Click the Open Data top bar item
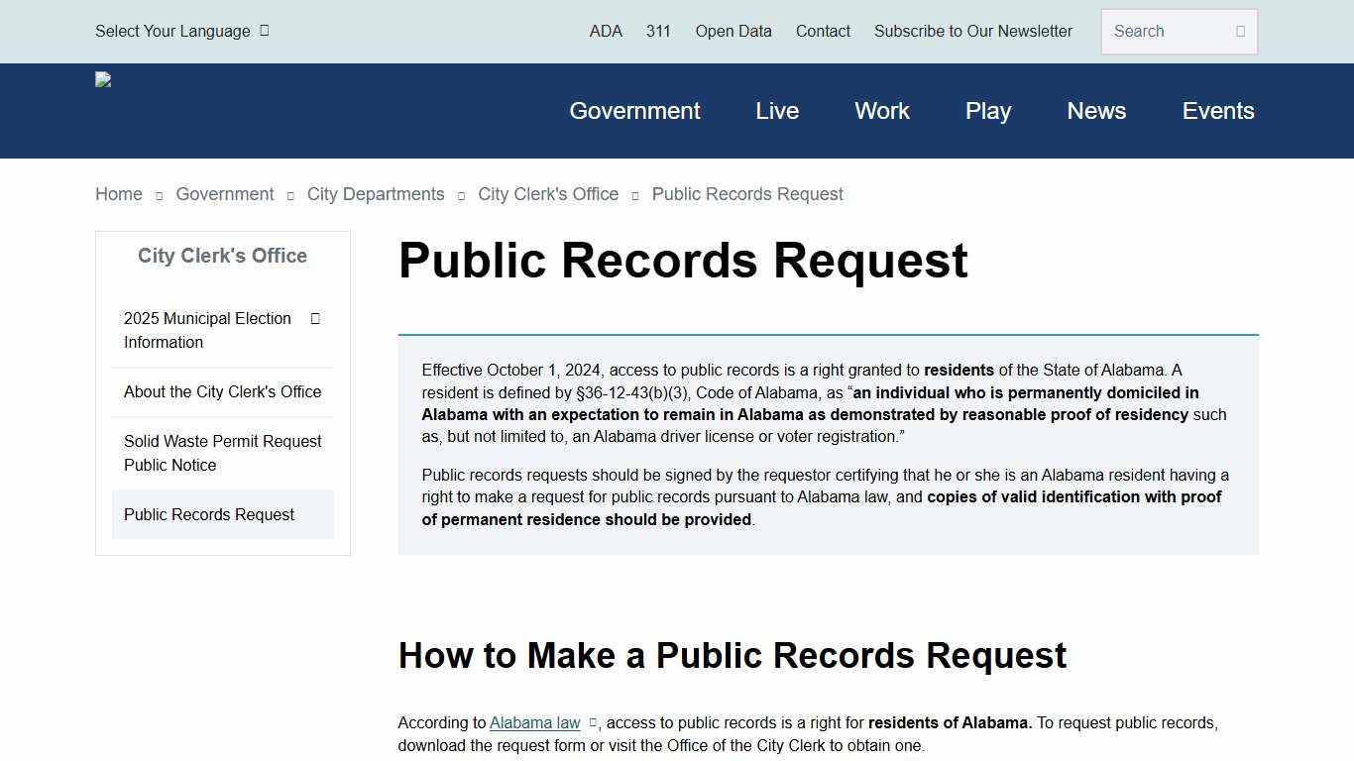This screenshot has width=1354, height=761. [733, 31]
